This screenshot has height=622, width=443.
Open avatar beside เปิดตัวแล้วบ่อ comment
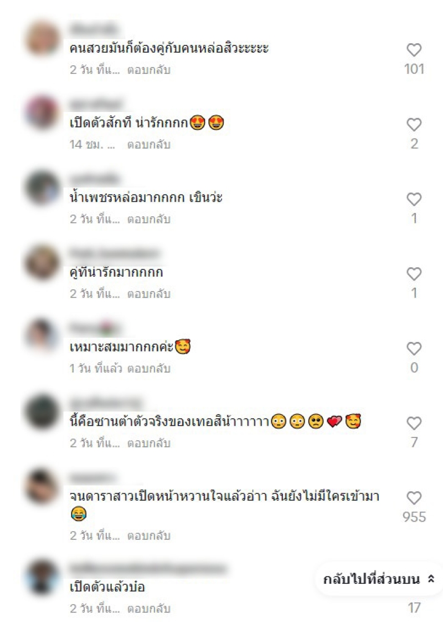[x=42, y=577]
